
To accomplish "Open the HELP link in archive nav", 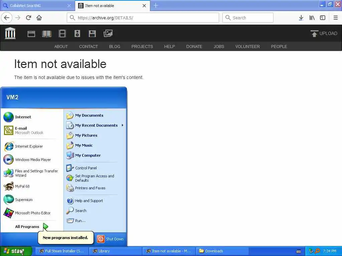I will (x=169, y=46).
